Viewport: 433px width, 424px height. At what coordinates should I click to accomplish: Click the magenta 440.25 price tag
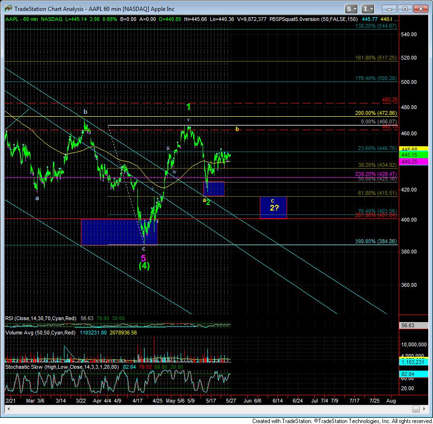(413, 162)
